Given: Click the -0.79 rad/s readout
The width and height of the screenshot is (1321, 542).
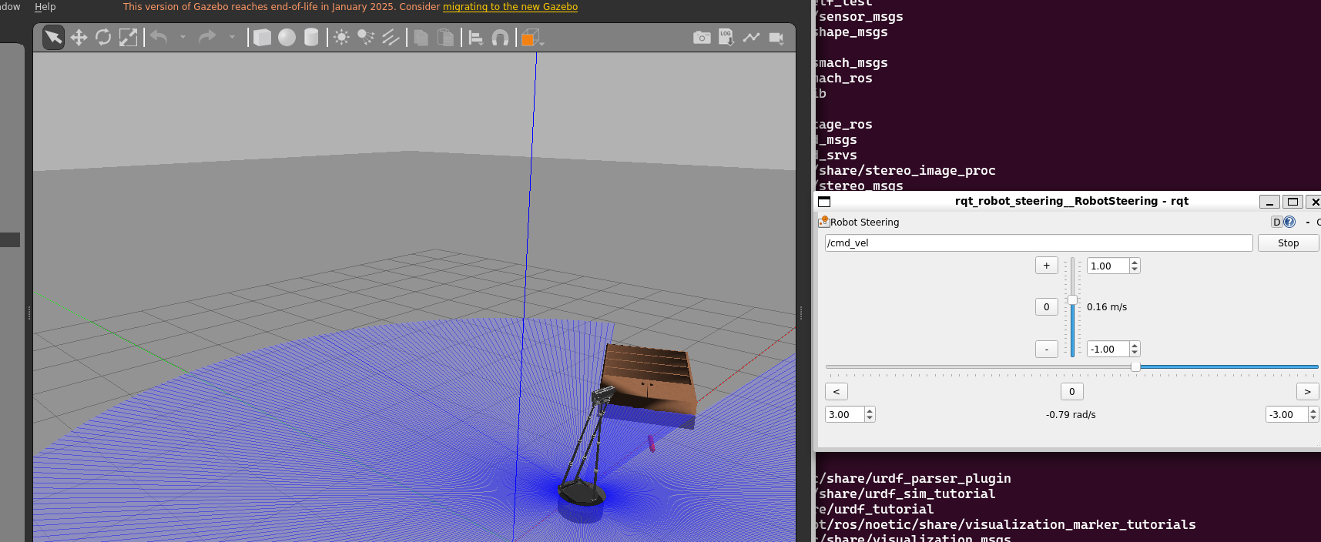Looking at the screenshot, I should tap(1071, 414).
